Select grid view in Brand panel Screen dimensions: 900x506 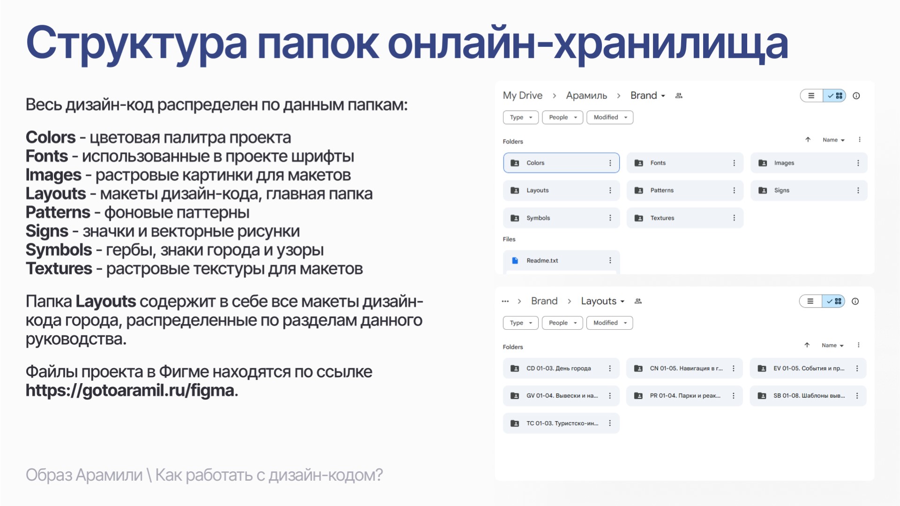835,96
